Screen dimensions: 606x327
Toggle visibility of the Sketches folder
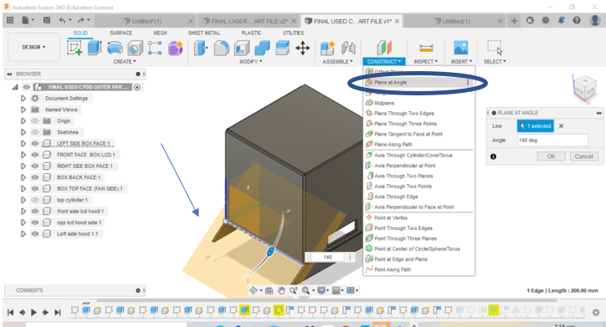click(x=35, y=132)
